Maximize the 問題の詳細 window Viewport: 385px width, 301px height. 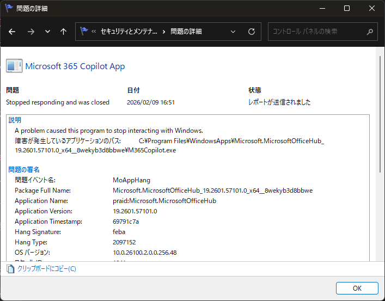[347, 8]
